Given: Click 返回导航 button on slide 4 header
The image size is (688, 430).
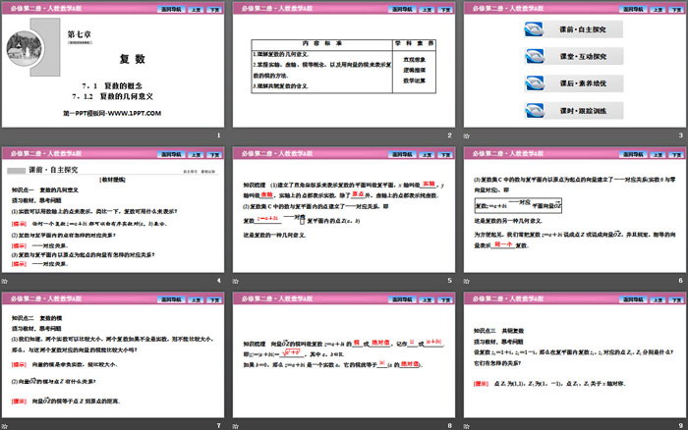Looking at the screenshot, I should tap(171, 154).
